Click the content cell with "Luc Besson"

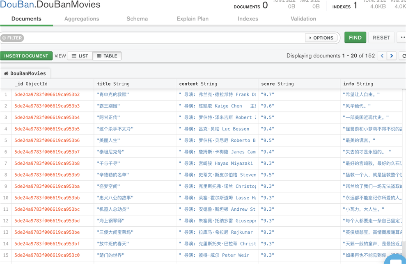pyautogui.click(x=217, y=129)
